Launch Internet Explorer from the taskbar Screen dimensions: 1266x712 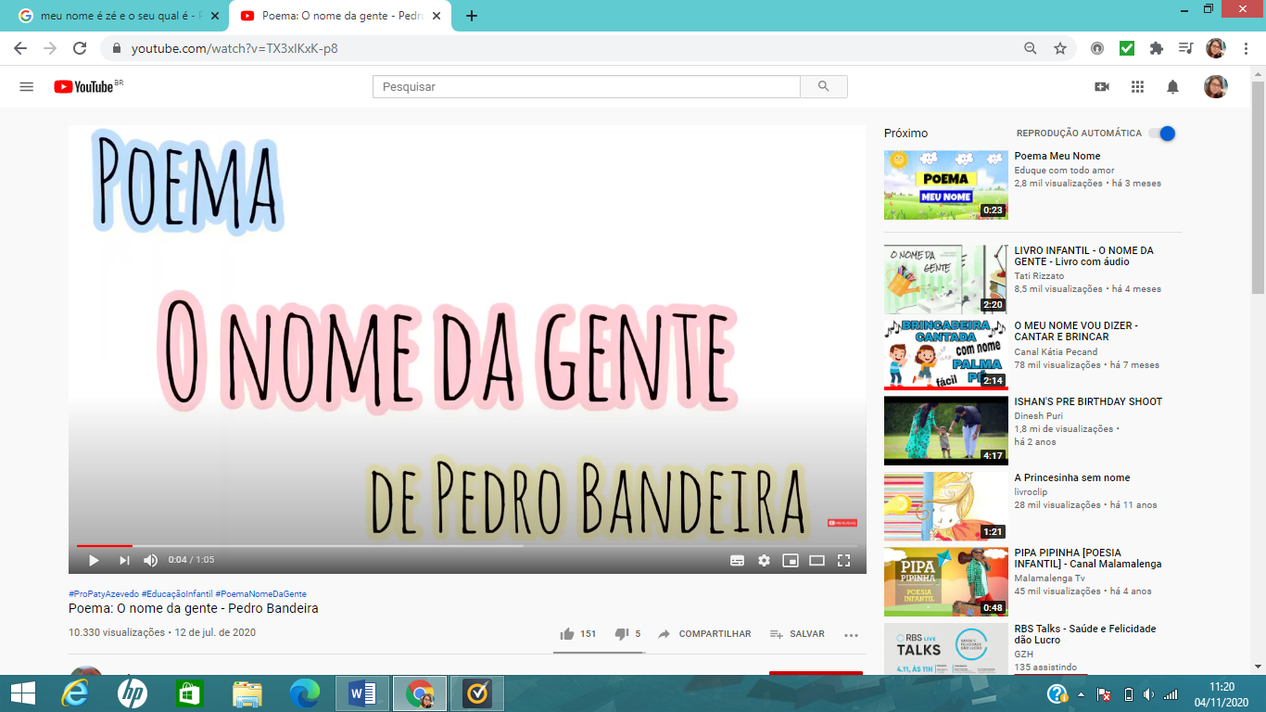pyautogui.click(x=75, y=693)
